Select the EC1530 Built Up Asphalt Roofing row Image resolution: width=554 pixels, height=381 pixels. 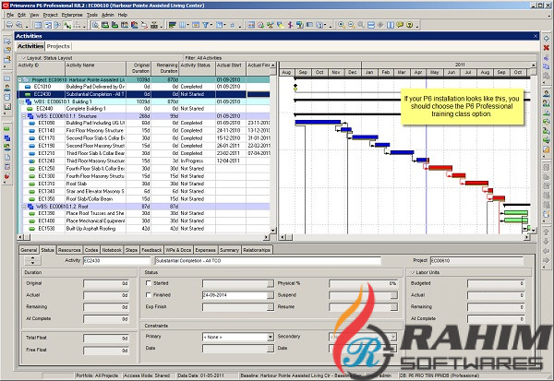(143, 229)
